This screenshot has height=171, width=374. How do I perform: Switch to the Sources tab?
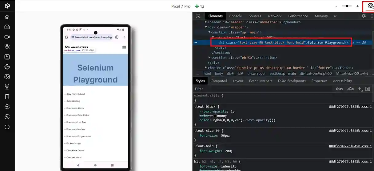(x=255, y=16)
